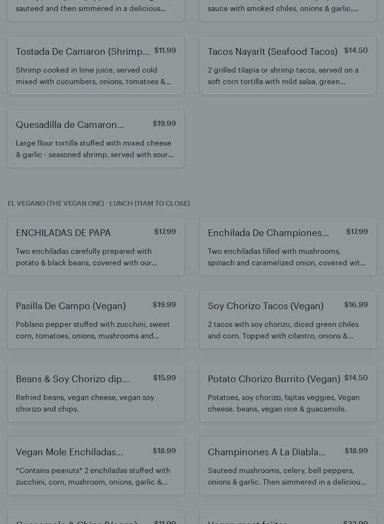Click the $14.50 price on Tacos Nayarit
This screenshot has height=524, width=384.
(356, 50)
